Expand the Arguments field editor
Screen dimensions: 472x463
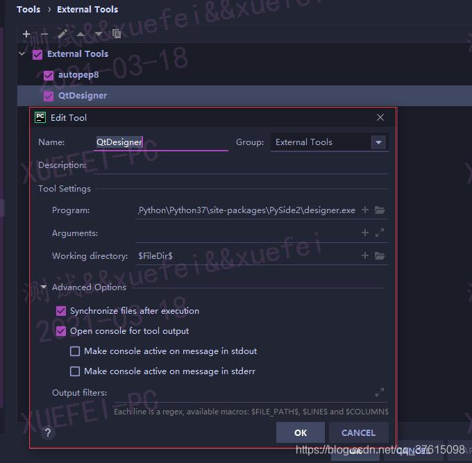[380, 233]
